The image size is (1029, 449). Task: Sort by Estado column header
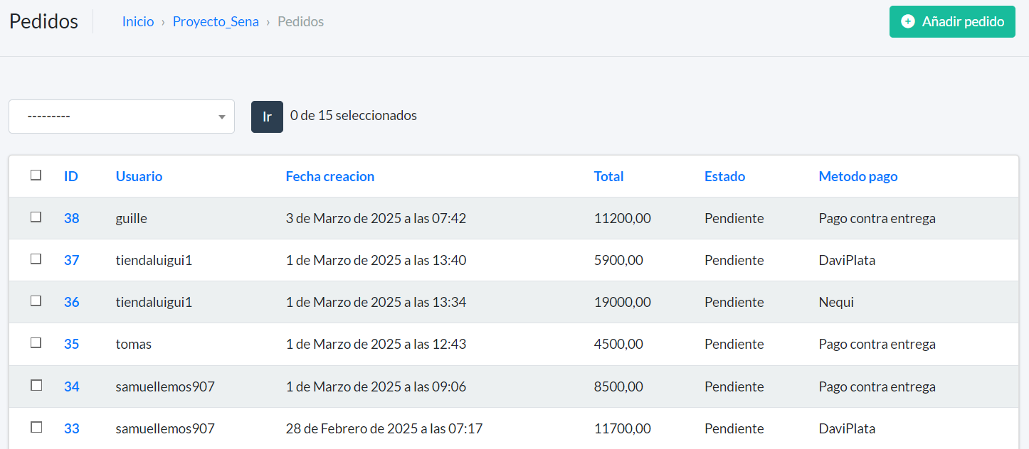[724, 176]
